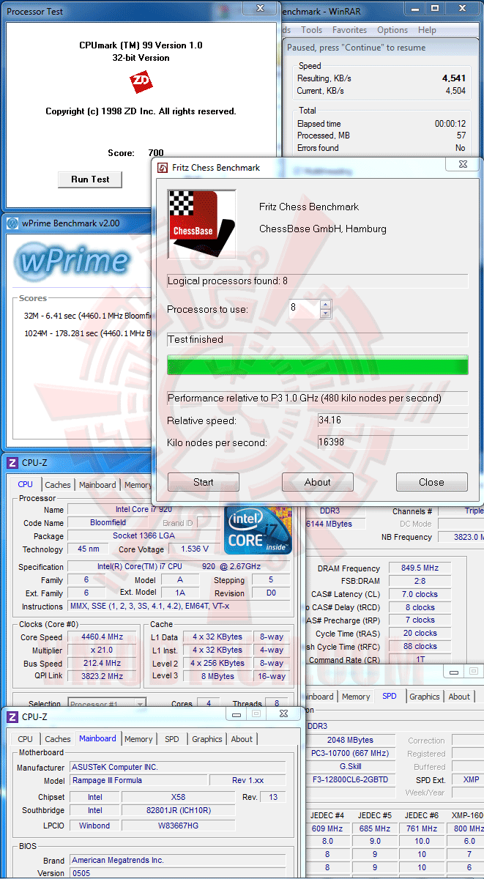This screenshot has width=484, height=879.
Task: Click the Run Test button
Action: click(90, 179)
